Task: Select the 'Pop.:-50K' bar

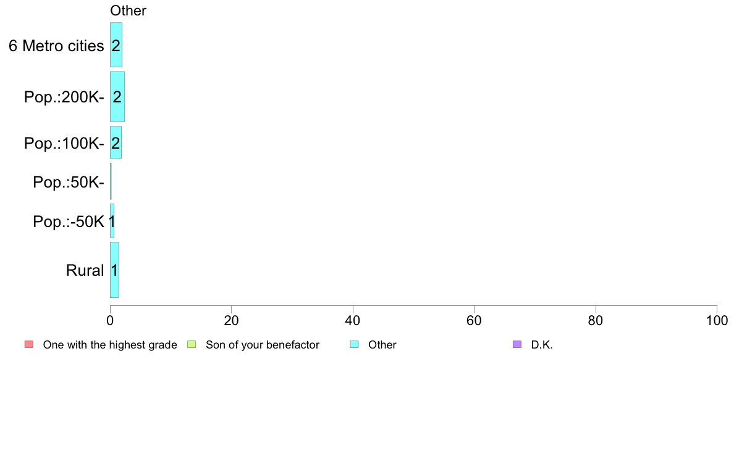Action: pos(112,221)
